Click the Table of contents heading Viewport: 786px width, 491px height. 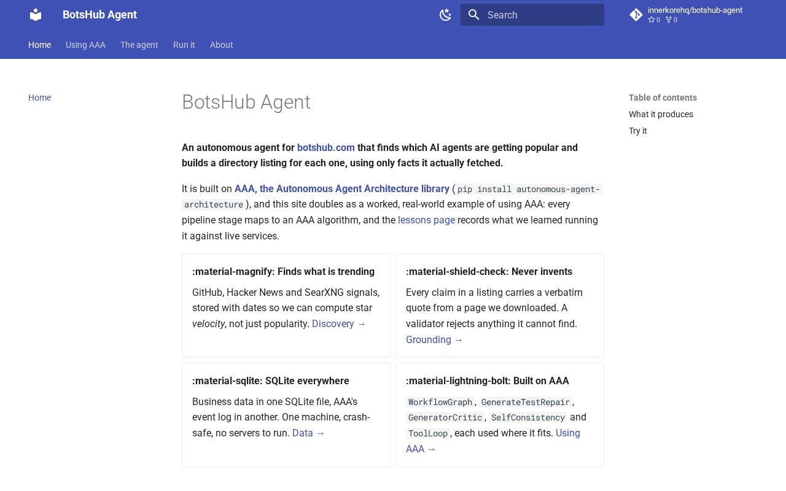pos(663,98)
